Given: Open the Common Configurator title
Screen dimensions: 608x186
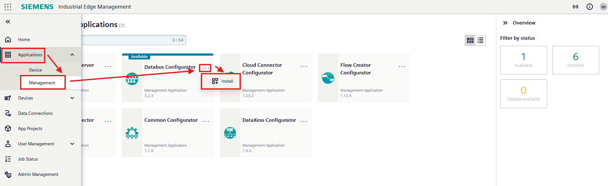Looking at the screenshot, I should (x=171, y=120).
